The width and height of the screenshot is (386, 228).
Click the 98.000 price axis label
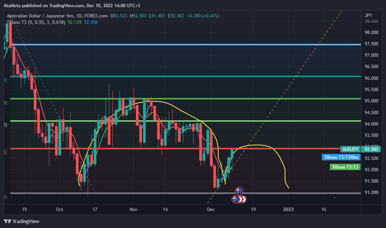[x=371, y=33]
